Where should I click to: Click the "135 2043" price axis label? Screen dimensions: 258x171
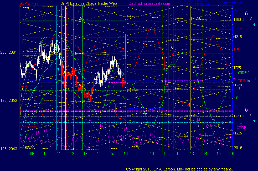click(x=9, y=149)
